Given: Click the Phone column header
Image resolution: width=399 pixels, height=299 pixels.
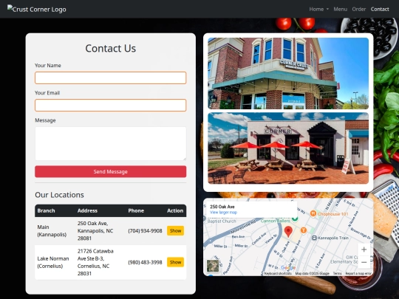Looking at the screenshot, I should 136,210.
